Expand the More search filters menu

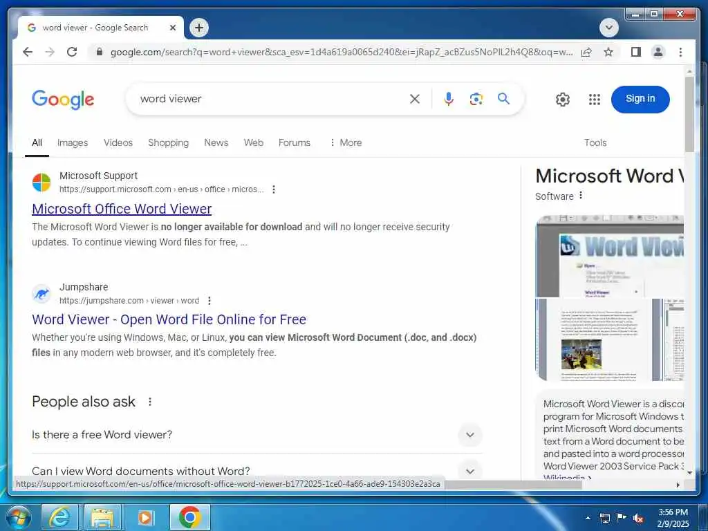click(x=346, y=142)
